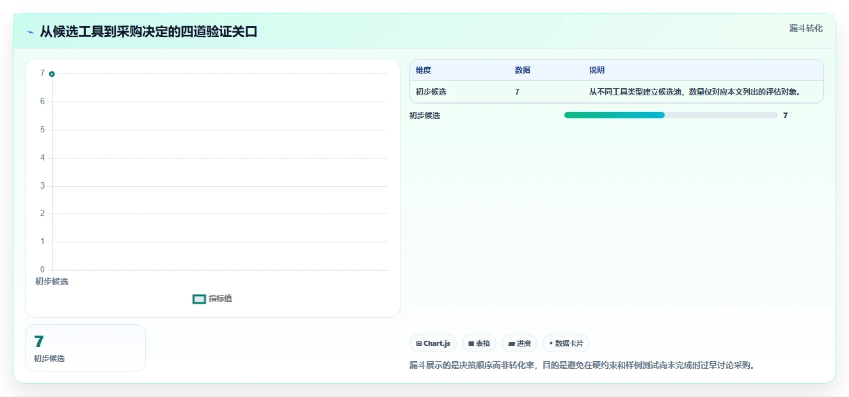Click the lightning icon beside the title

click(x=31, y=32)
